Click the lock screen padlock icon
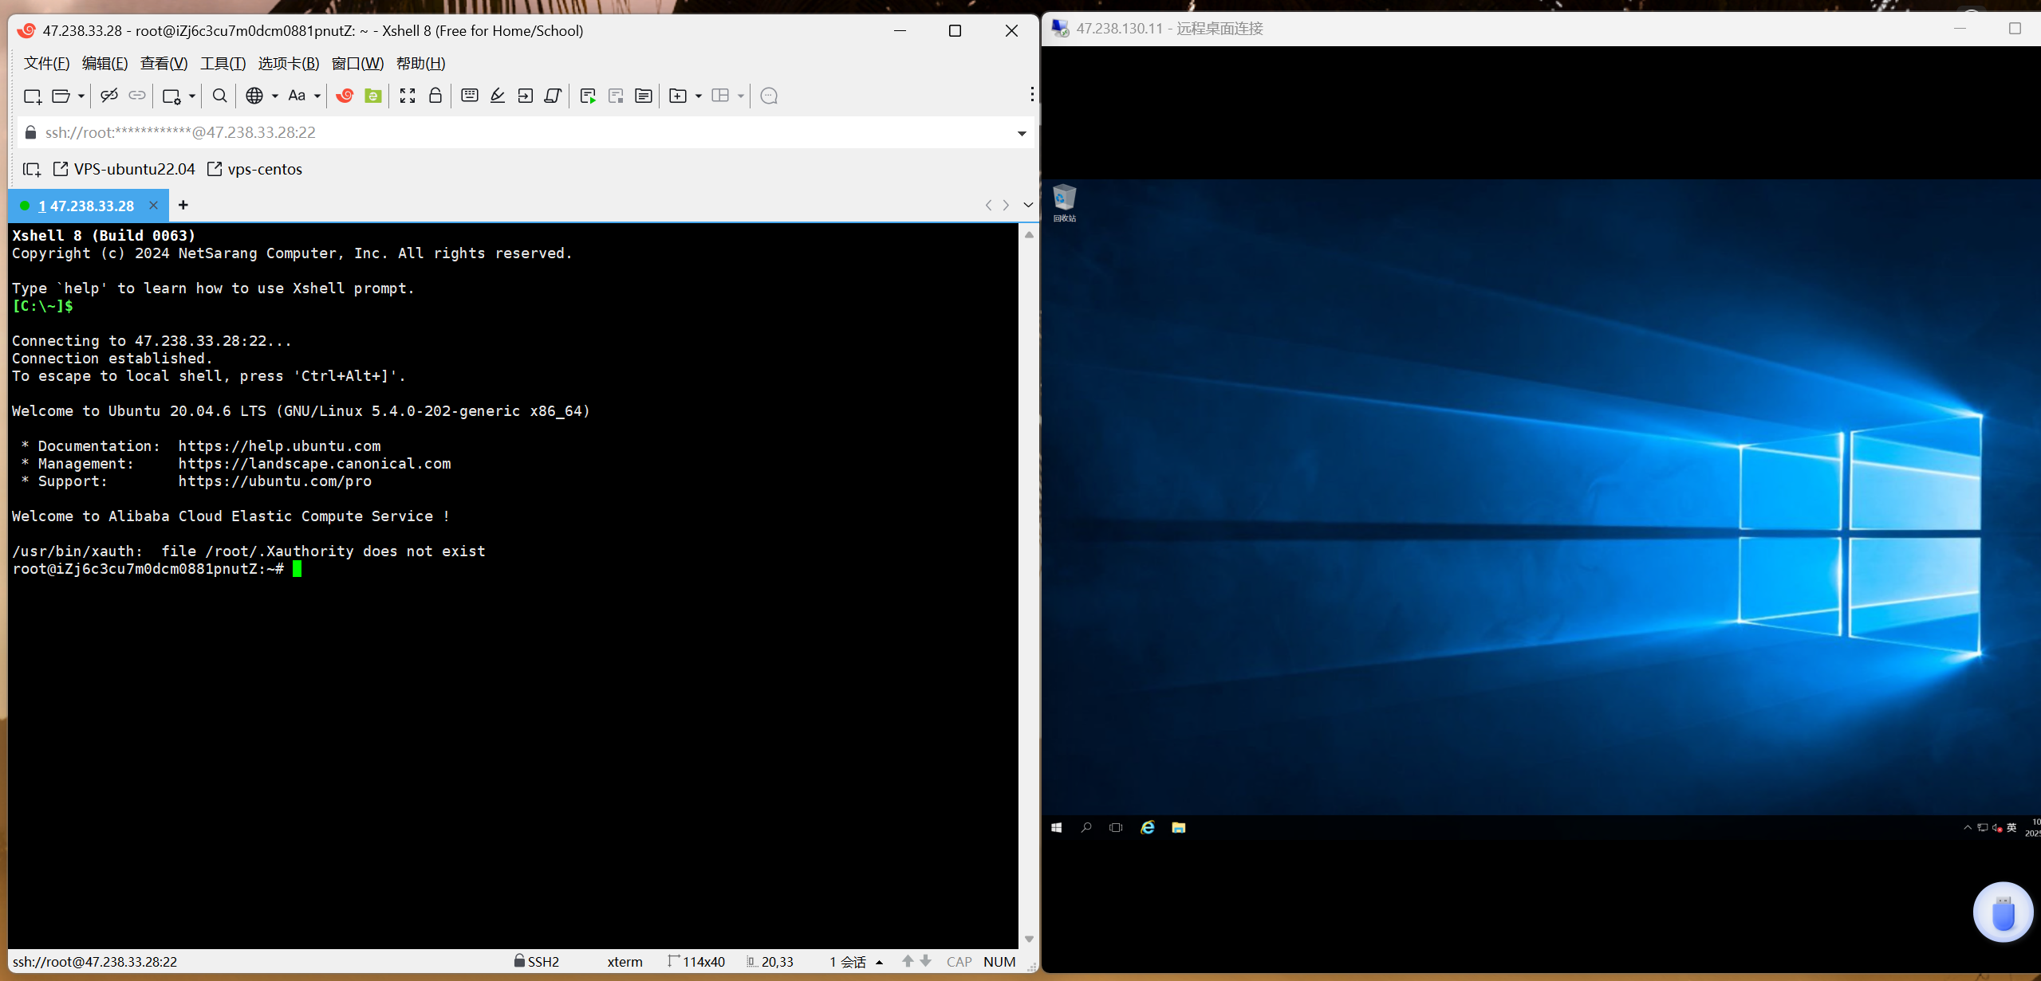Screen dimensions: 2041x981 (435, 96)
